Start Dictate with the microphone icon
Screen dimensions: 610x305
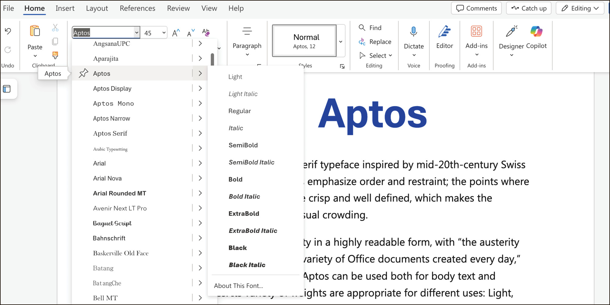coord(414,31)
